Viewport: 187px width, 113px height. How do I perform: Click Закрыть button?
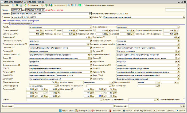click(x=181, y=110)
